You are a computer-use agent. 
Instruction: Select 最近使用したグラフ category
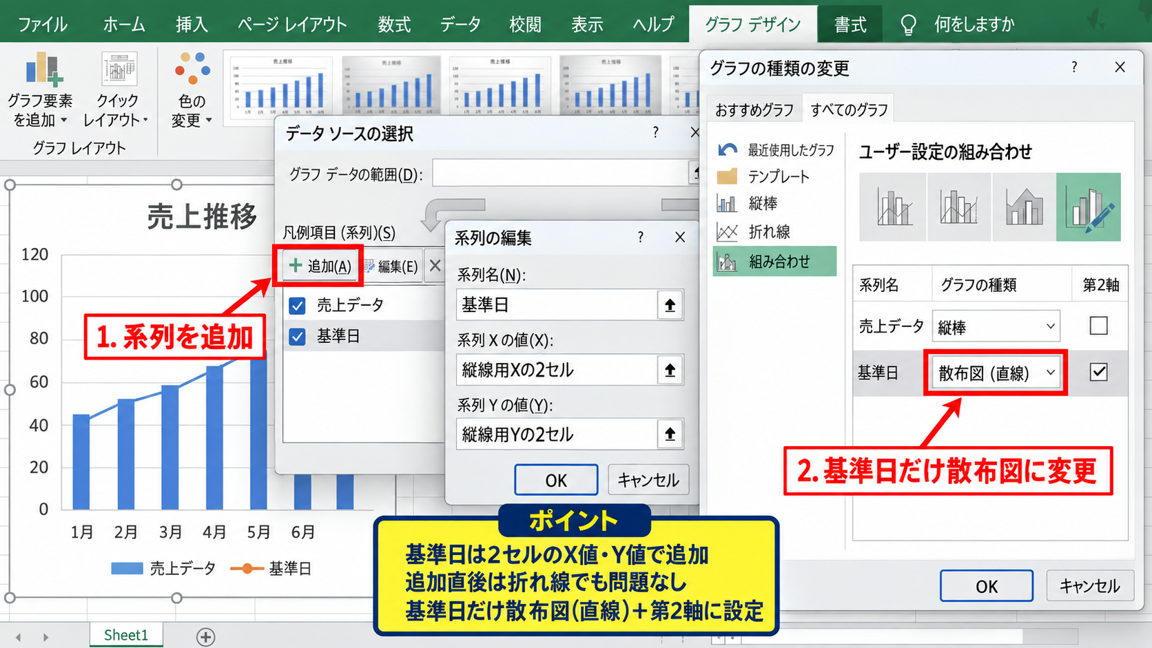(x=775, y=149)
